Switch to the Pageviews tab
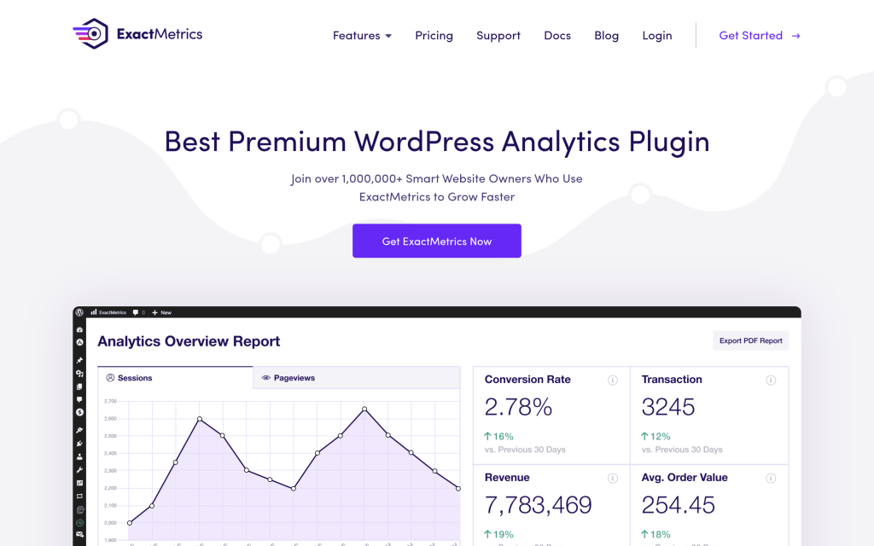Screen dimensions: 874x546 click(x=356, y=378)
